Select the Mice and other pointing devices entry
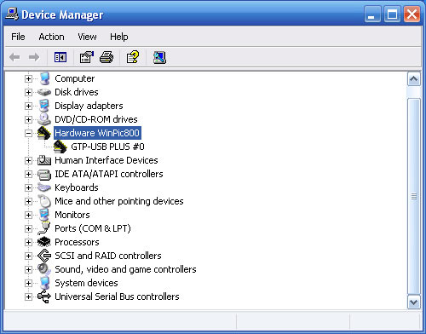 coord(119,201)
